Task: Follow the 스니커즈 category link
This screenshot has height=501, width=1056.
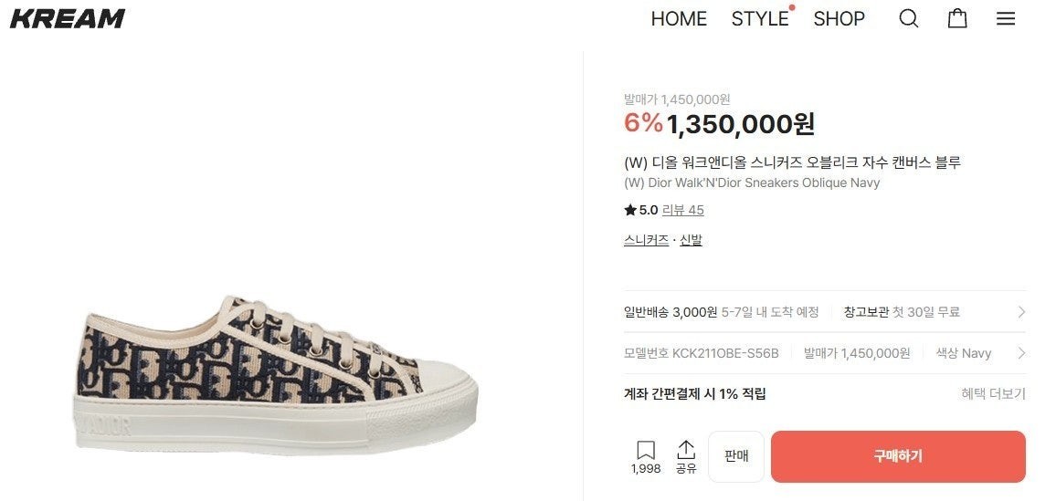Action: (x=646, y=240)
